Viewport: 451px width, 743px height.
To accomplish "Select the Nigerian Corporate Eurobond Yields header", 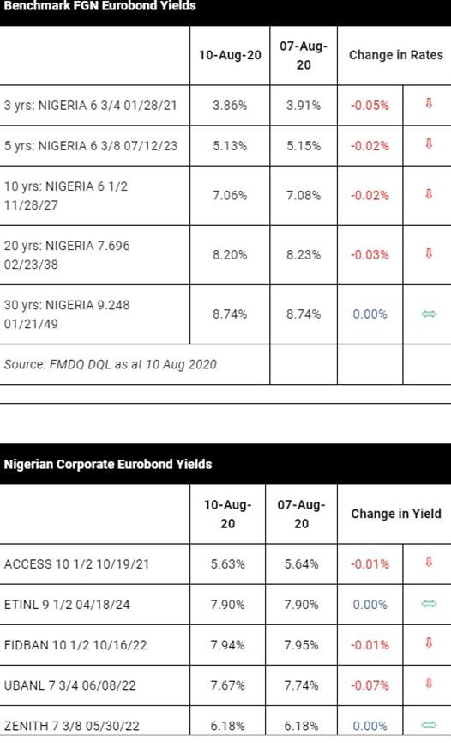I will point(108,464).
